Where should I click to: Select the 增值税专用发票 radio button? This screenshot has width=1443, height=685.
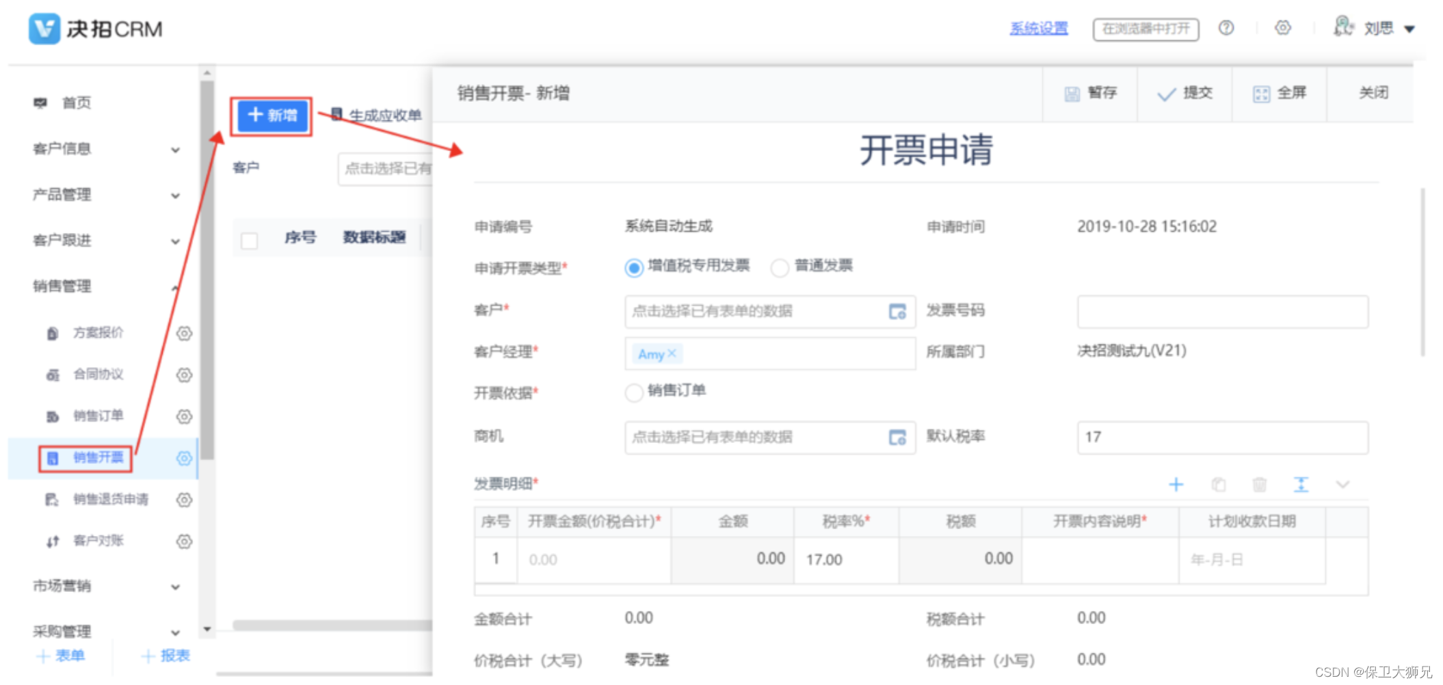coord(634,268)
